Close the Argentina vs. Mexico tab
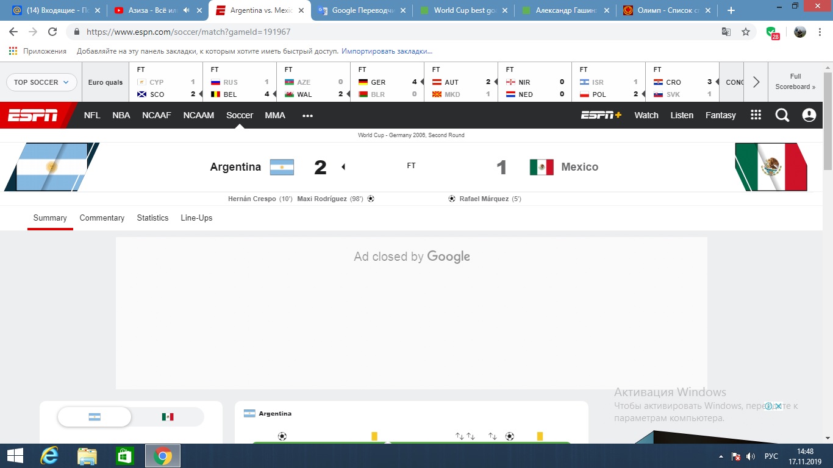The image size is (833, 468). point(301,10)
